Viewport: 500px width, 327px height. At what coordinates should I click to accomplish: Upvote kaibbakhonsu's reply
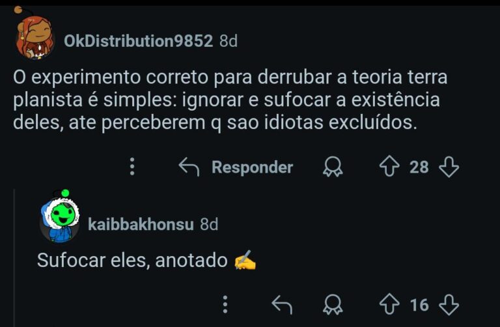389,304
